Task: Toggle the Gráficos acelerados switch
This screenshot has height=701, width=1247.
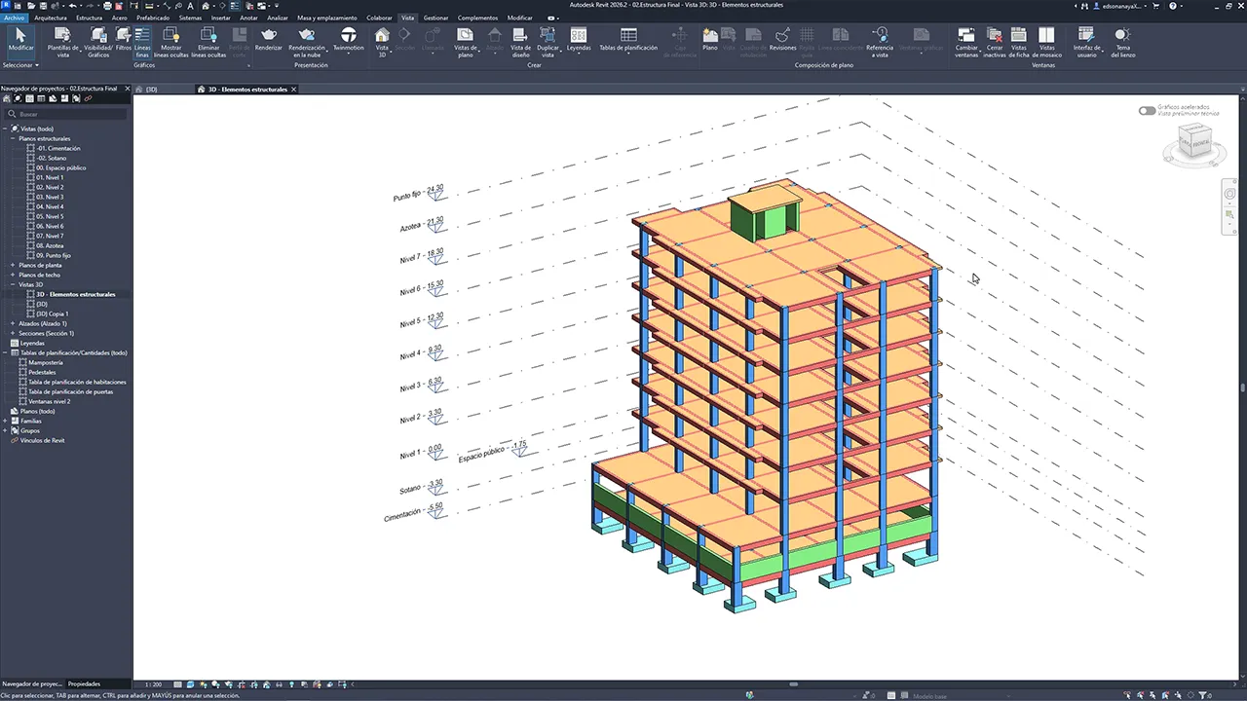Action: click(1147, 110)
